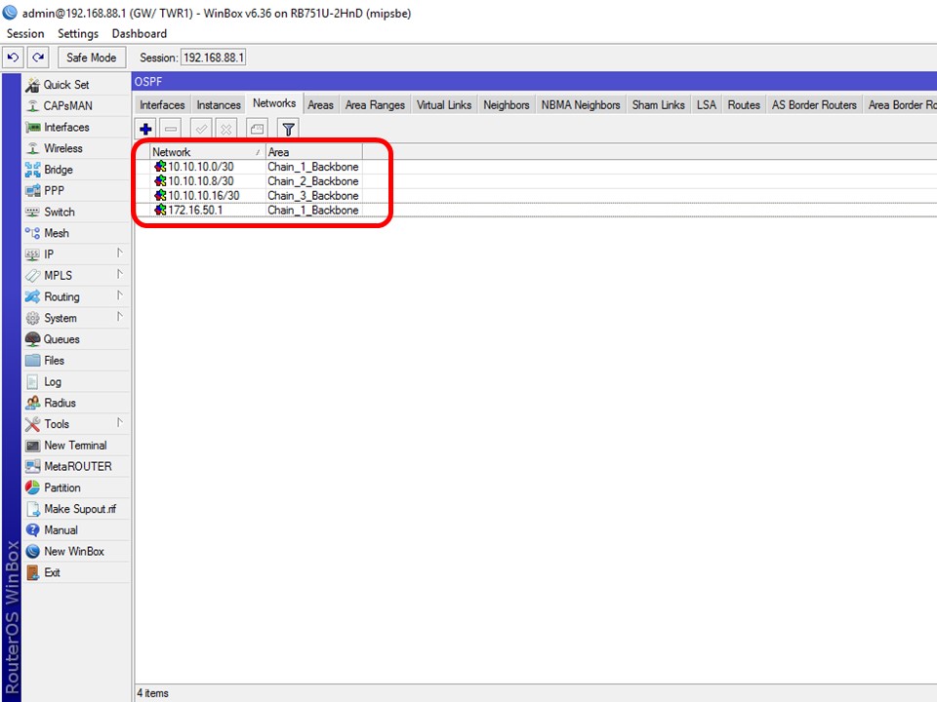Open the Session menu

pyautogui.click(x=25, y=33)
